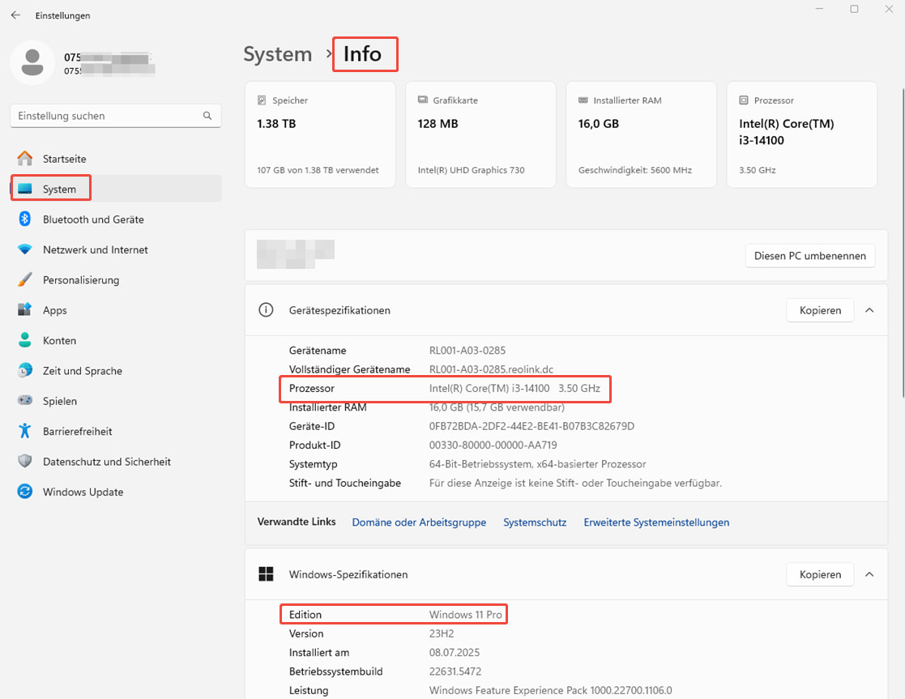
Task: Click the Bluetooth icon in sidebar
Action: 25,219
